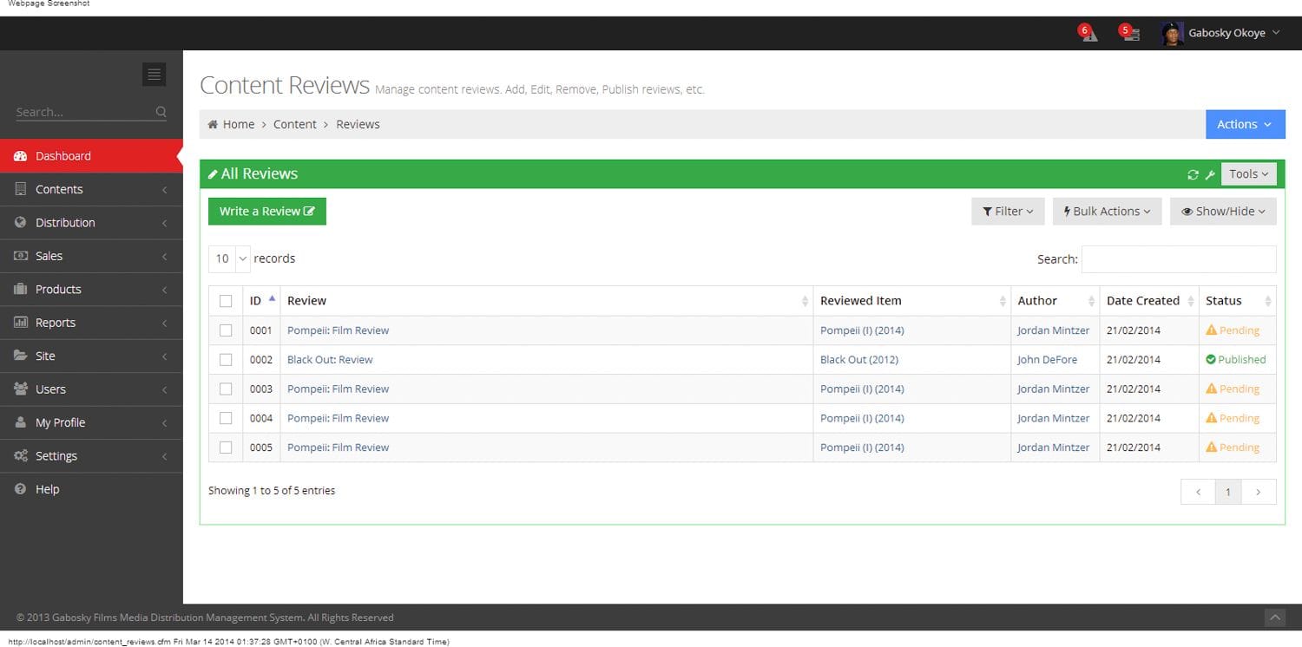Click the Write a Review button
The height and width of the screenshot is (647, 1302).
(267, 211)
